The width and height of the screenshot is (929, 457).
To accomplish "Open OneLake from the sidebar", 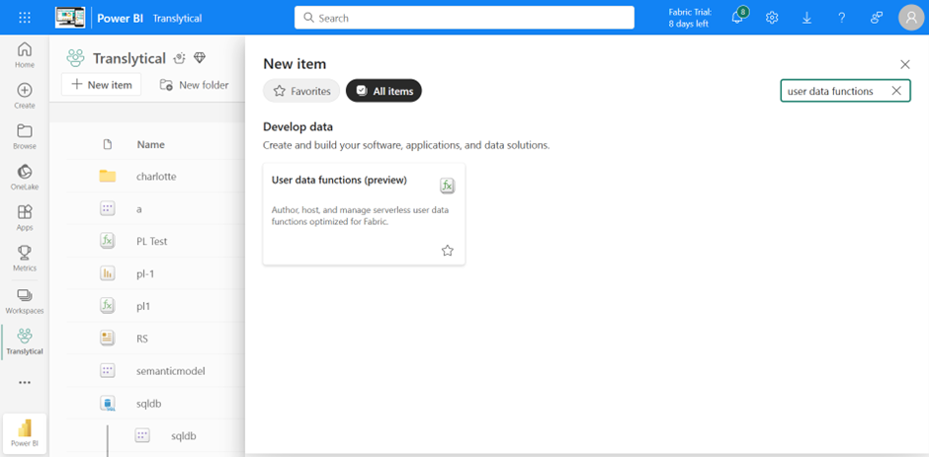I will tap(25, 177).
